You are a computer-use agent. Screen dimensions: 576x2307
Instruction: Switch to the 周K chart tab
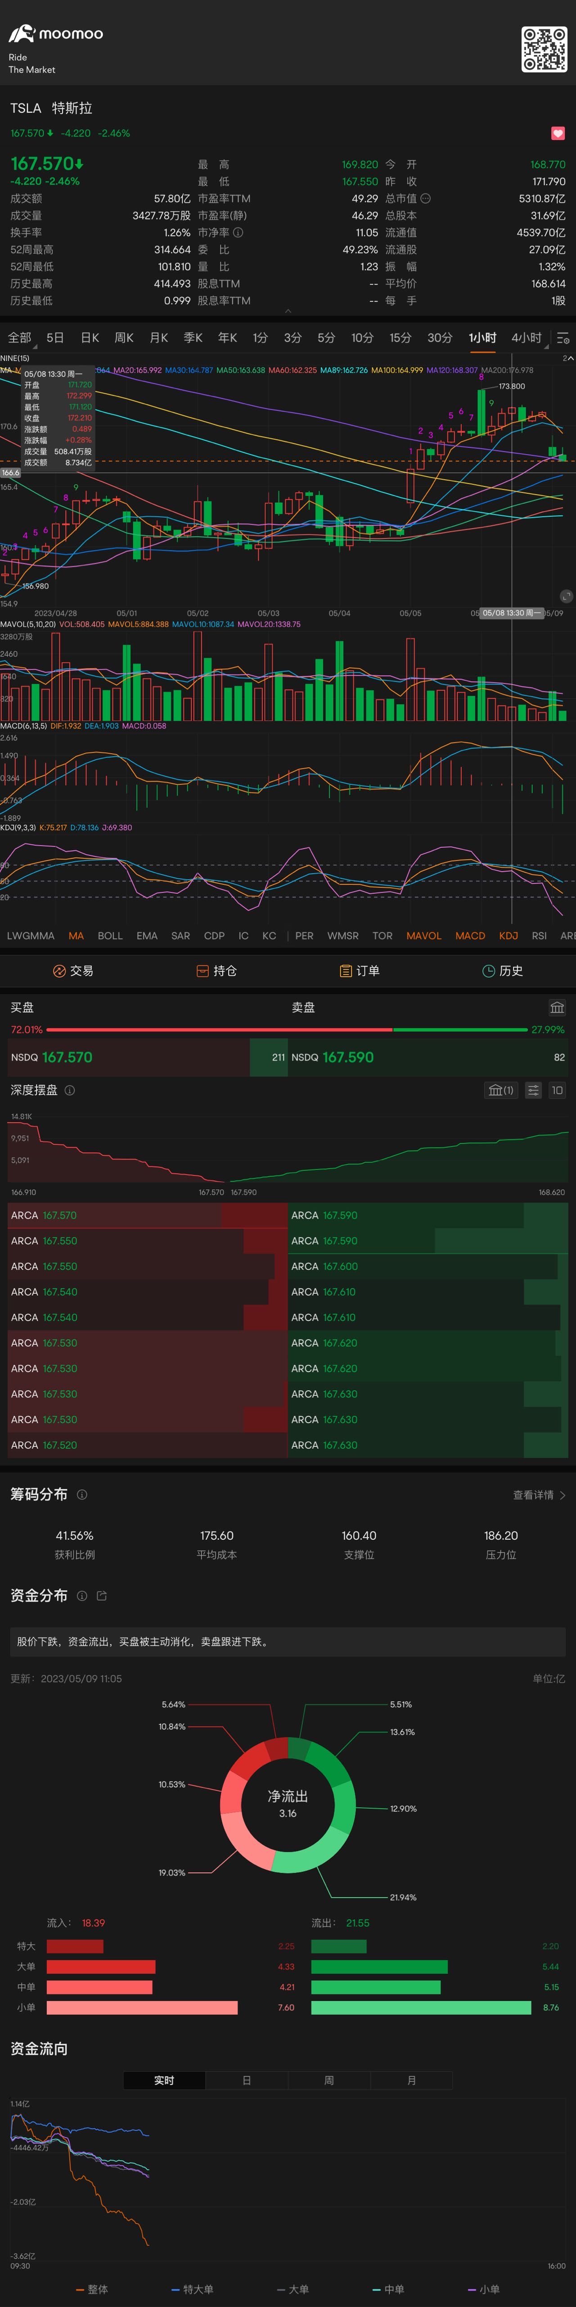(x=123, y=337)
